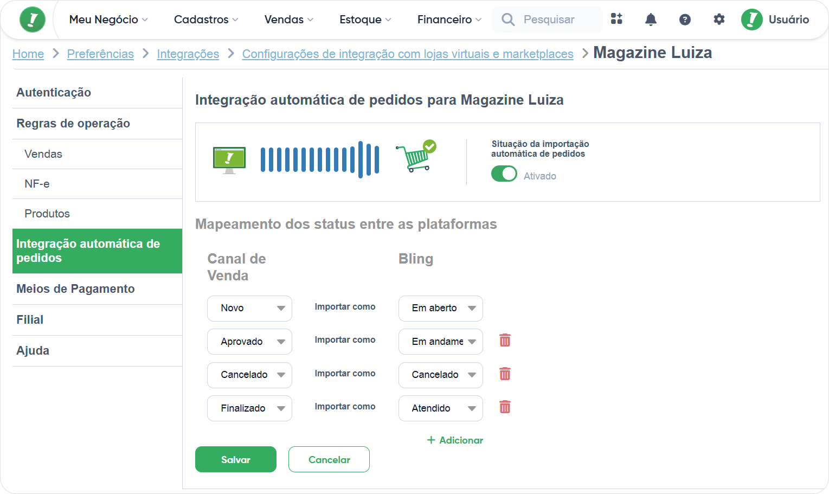The height and width of the screenshot is (494, 829).
Task: Delete the Cancelado mapping row
Action: point(505,374)
